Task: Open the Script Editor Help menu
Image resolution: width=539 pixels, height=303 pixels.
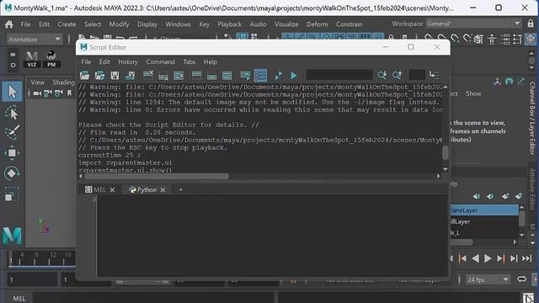Action: [x=210, y=61]
